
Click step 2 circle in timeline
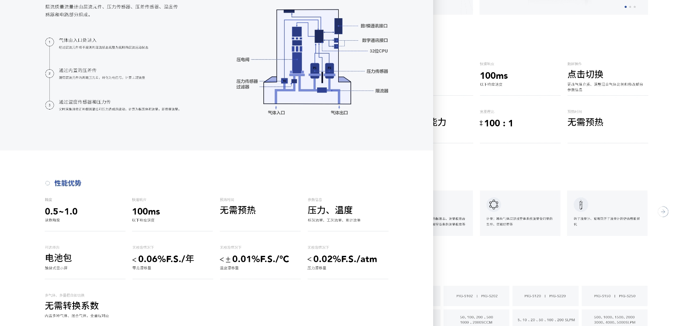[49, 74]
